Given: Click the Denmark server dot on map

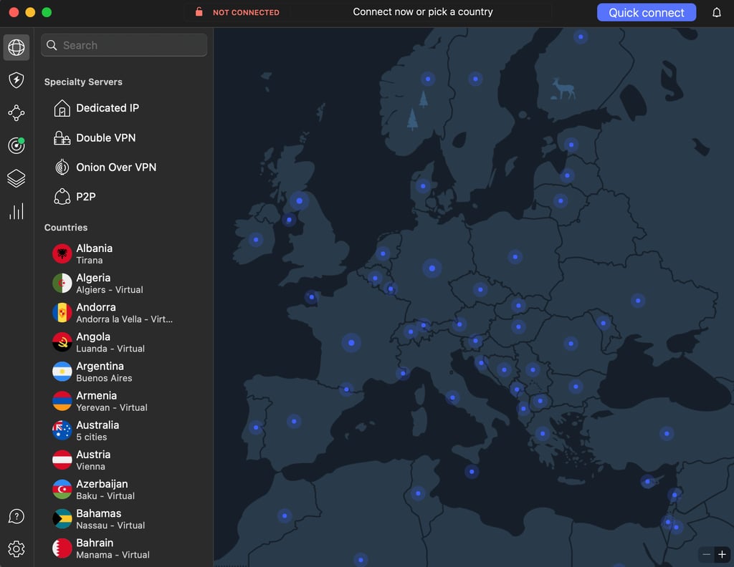Looking at the screenshot, I should tap(423, 186).
